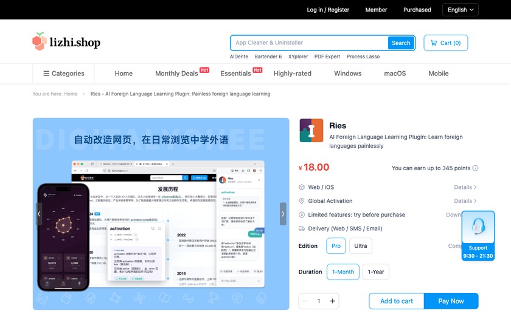Select the 1-Year duration
This screenshot has height=316, width=511.
(x=376, y=272)
